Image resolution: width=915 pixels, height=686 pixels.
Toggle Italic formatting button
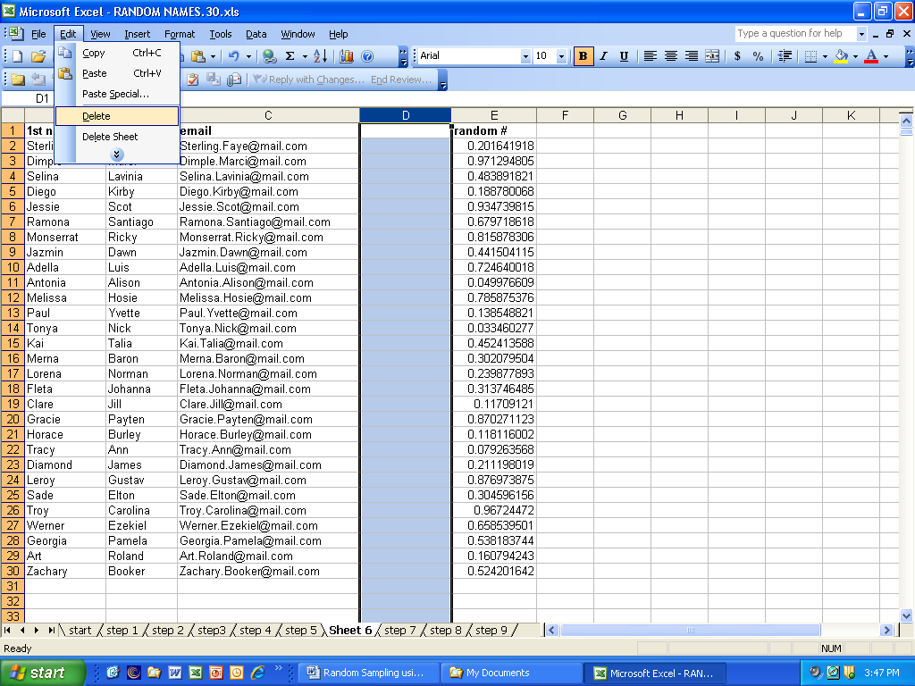tap(603, 56)
